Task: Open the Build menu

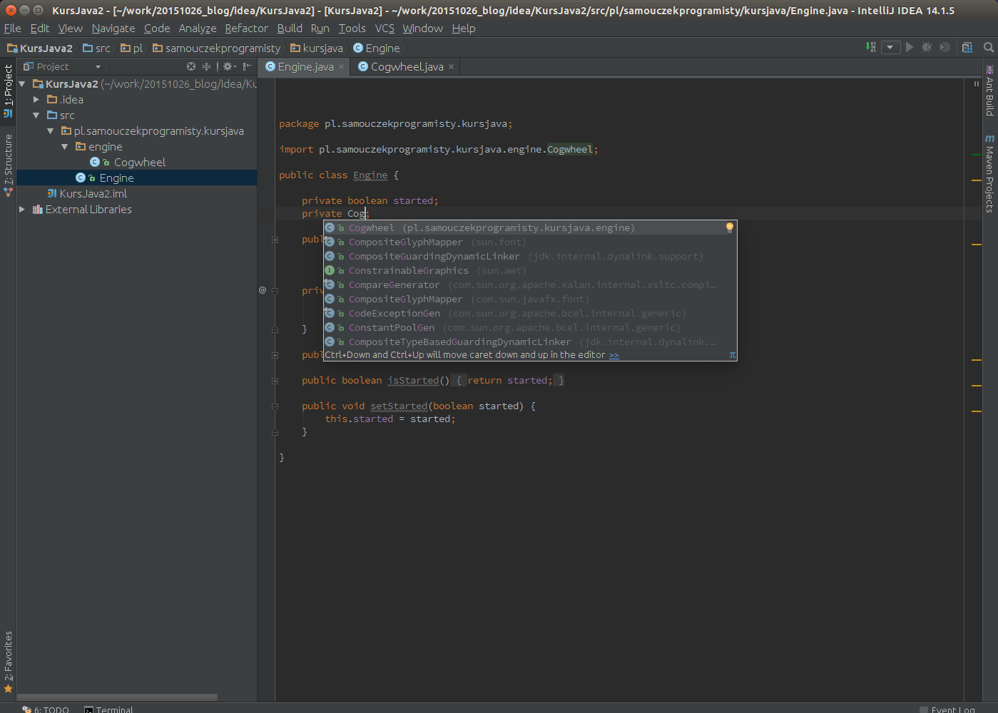Action: (x=290, y=29)
